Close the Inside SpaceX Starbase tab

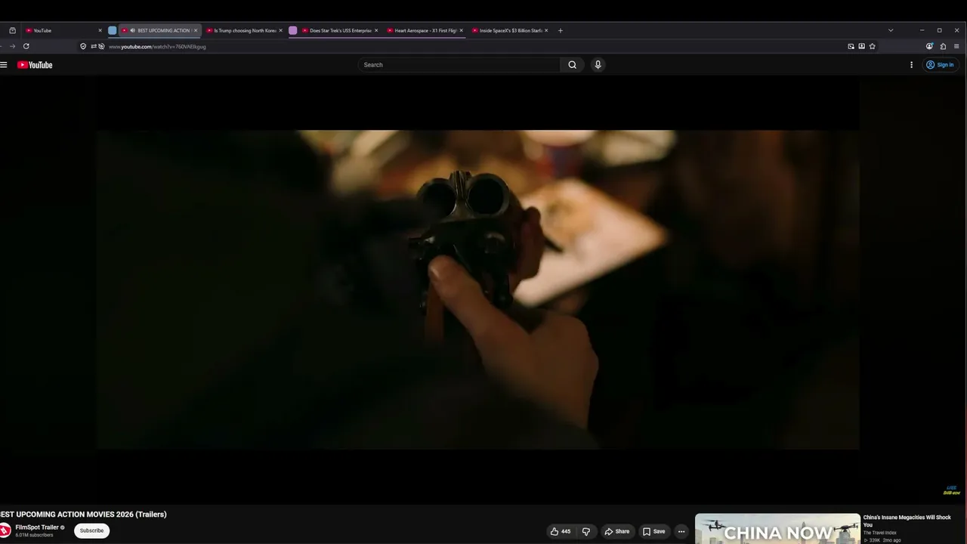point(546,30)
